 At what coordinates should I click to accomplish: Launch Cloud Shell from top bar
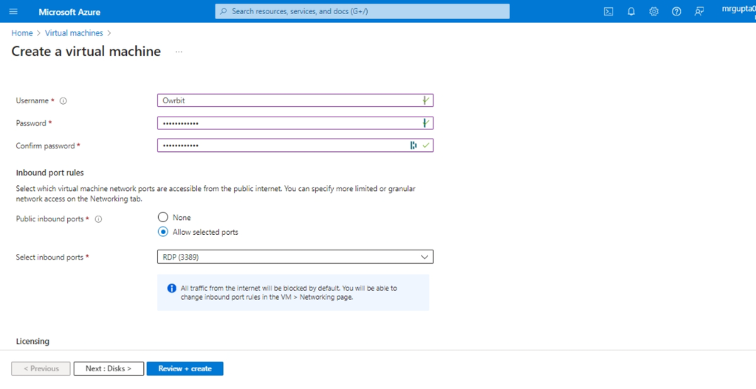click(x=608, y=12)
